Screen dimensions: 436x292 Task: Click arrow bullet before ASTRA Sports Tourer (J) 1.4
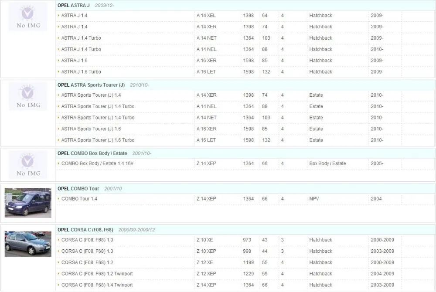[58, 95]
